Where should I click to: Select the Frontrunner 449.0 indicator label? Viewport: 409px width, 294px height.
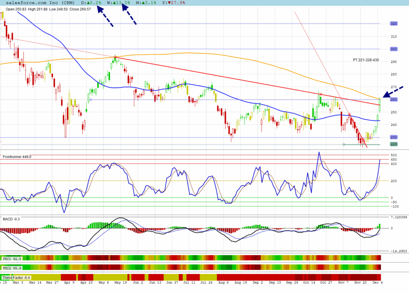pyautogui.click(x=17, y=157)
